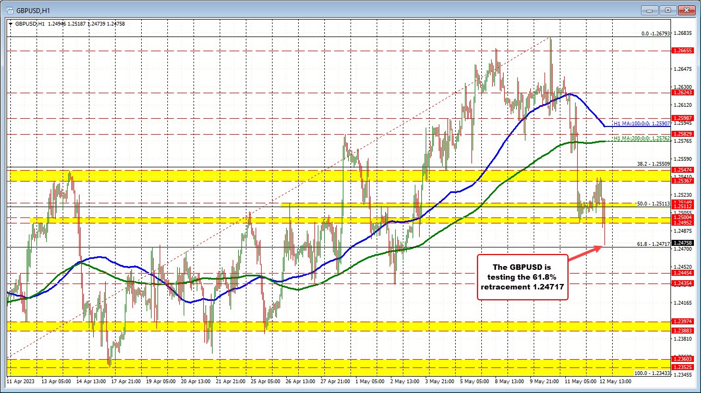This screenshot has height=393, width=701.
Task: Click the Fibonacci label 61.8 - 1.24717
Action: click(653, 244)
